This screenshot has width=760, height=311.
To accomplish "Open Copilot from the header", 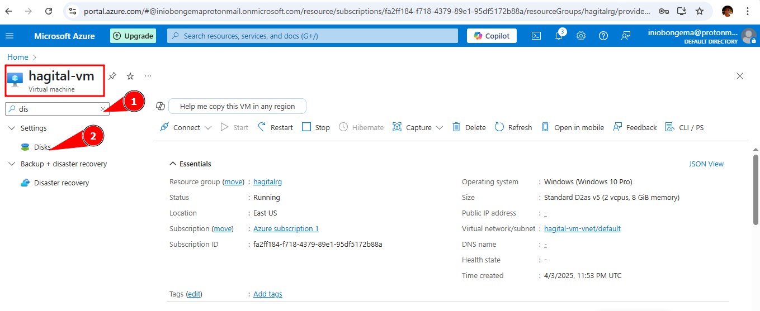I will click(492, 36).
